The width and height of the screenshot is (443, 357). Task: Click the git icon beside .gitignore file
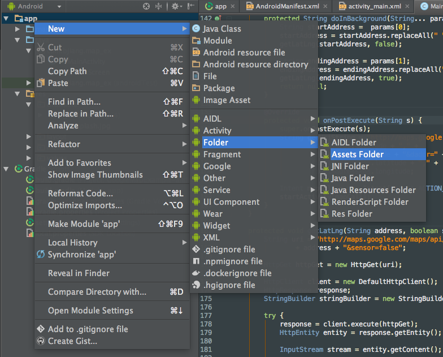tap(196, 249)
